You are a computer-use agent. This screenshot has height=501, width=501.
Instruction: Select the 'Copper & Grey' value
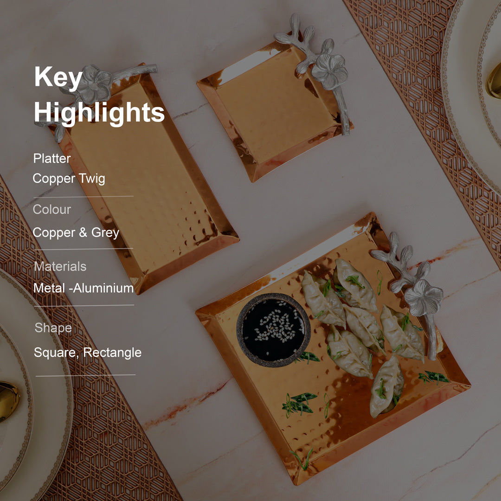[x=76, y=232]
